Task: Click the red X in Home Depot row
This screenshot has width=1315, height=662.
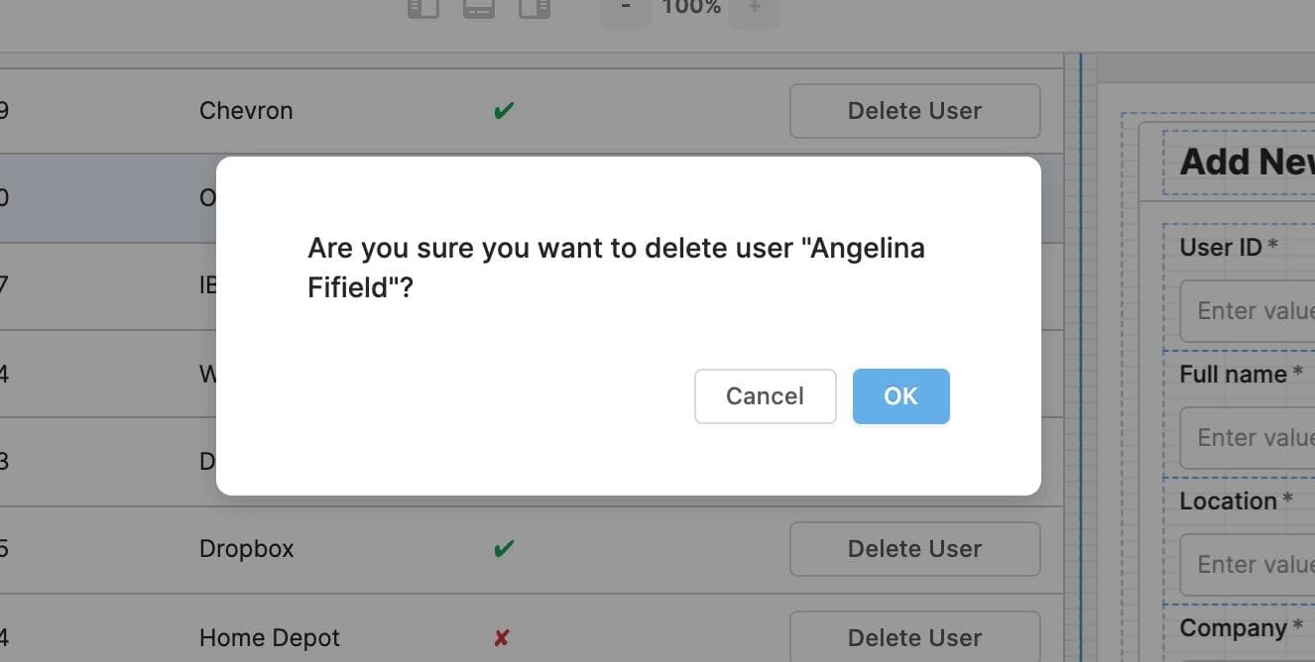Action: tap(502, 638)
